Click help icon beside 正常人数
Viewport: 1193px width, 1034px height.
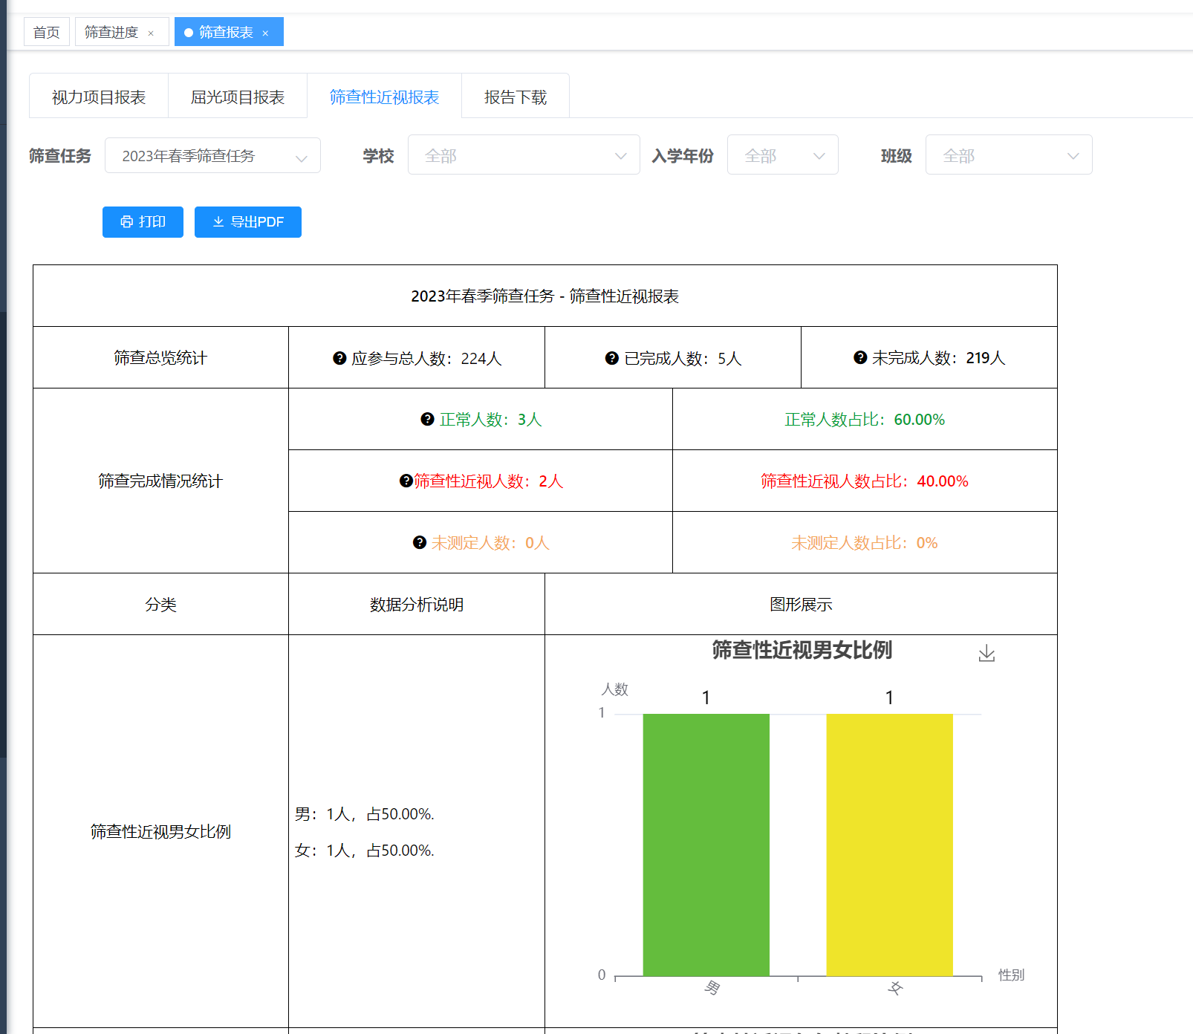click(427, 419)
